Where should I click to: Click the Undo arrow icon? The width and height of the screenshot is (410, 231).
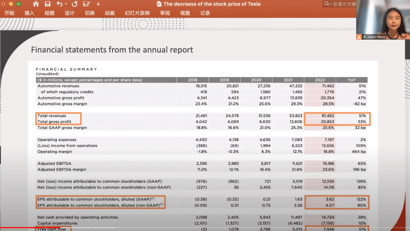(x=59, y=4)
